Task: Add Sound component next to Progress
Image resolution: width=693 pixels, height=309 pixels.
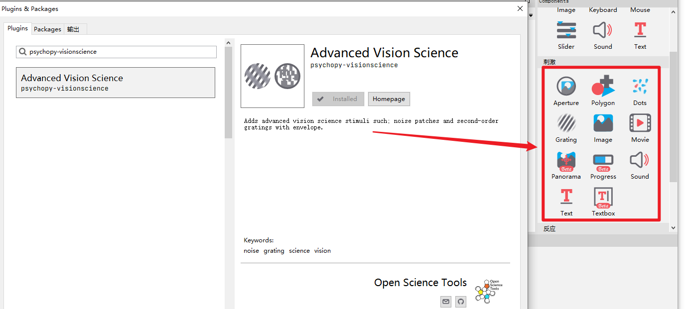Action: (x=640, y=160)
